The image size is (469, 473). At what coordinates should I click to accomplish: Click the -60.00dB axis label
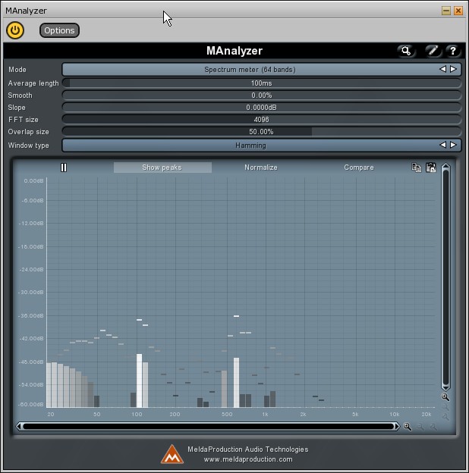(x=31, y=404)
